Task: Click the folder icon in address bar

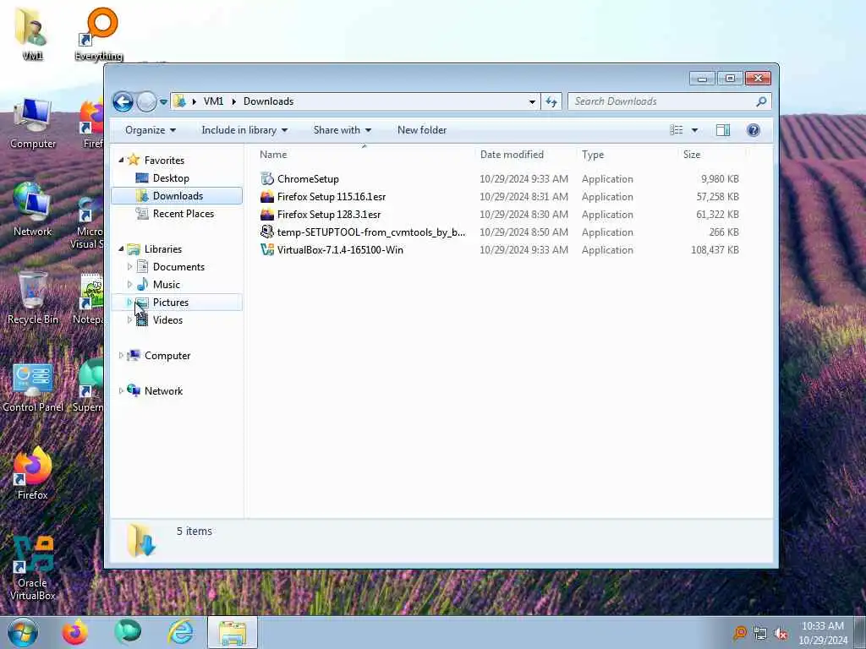Action: pos(179,101)
